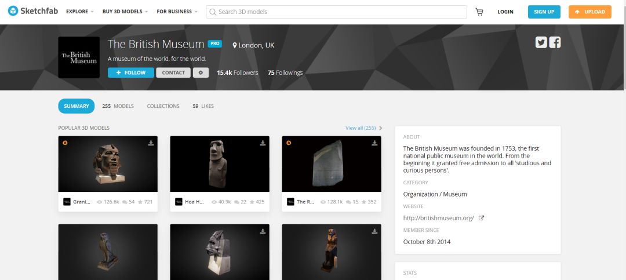This screenshot has width=626, height=280.
Task: Click the Follow button
Action: point(131,72)
